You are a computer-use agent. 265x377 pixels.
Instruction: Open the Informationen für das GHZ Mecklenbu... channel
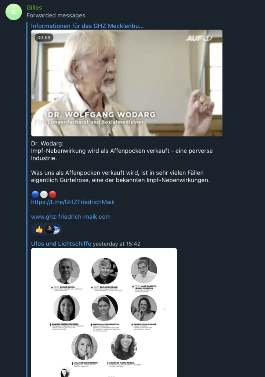coord(87,26)
